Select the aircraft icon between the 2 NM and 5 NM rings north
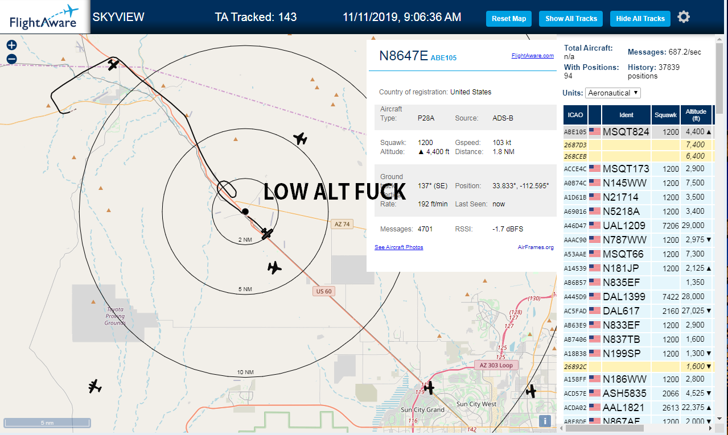728x435 pixels. (300, 138)
